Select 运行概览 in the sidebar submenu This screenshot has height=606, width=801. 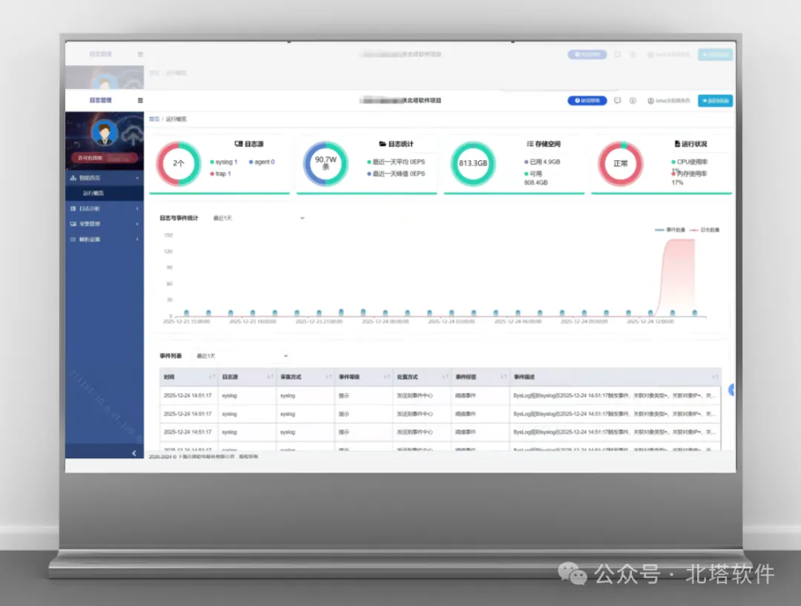pos(105,193)
